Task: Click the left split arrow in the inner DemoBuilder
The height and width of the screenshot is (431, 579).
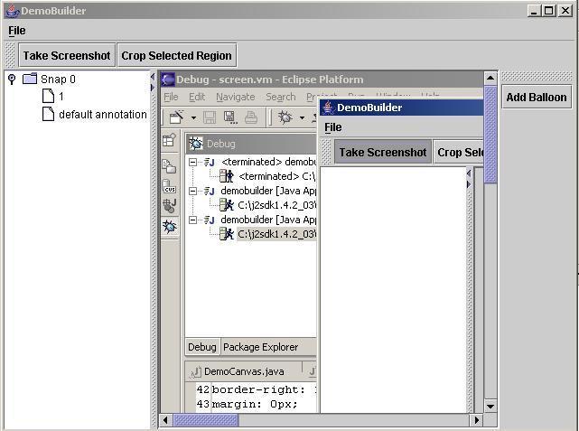Action: tap(469, 173)
